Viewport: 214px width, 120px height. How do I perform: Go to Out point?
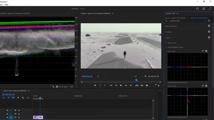(131, 85)
